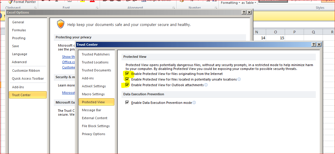Uncheck Protected View for unsafe locations
Viewport: 335px width, 154px height.
click(x=127, y=79)
